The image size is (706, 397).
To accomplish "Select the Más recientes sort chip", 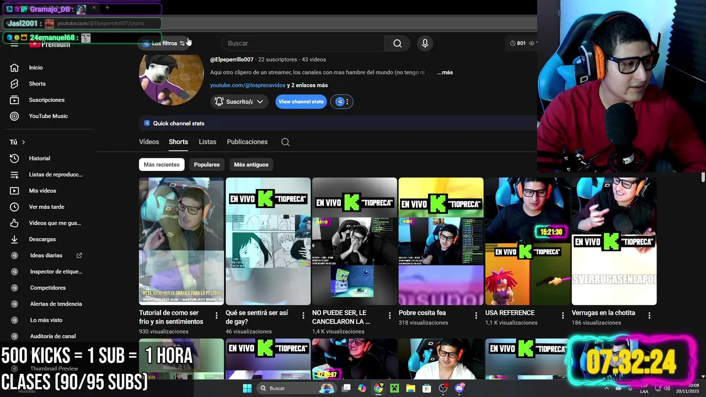I will click(x=162, y=164).
